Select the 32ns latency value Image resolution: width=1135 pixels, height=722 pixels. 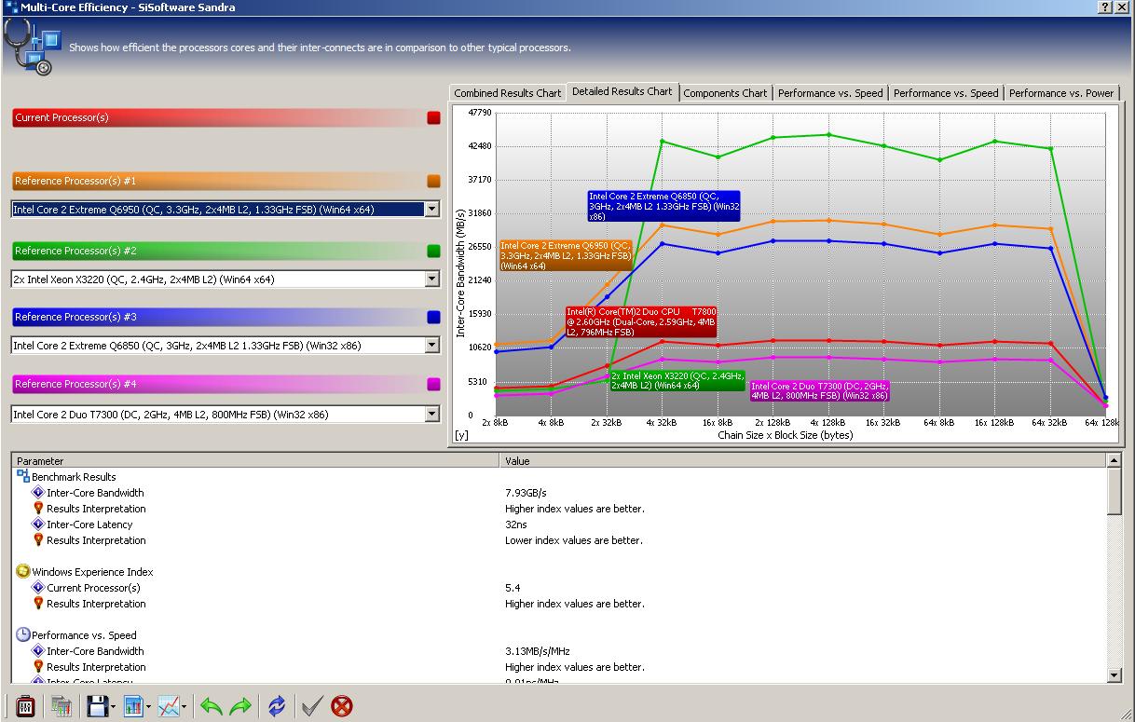pos(514,524)
